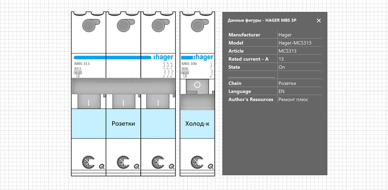The width and height of the screenshot is (388, 190).
Task: Click the hager logo on MBS 313 breaker
Action: click(163, 57)
